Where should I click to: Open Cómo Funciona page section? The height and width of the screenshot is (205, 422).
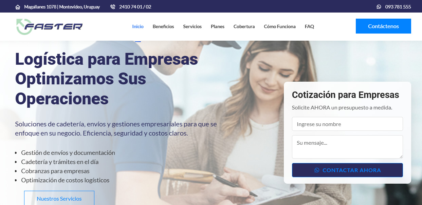click(280, 26)
